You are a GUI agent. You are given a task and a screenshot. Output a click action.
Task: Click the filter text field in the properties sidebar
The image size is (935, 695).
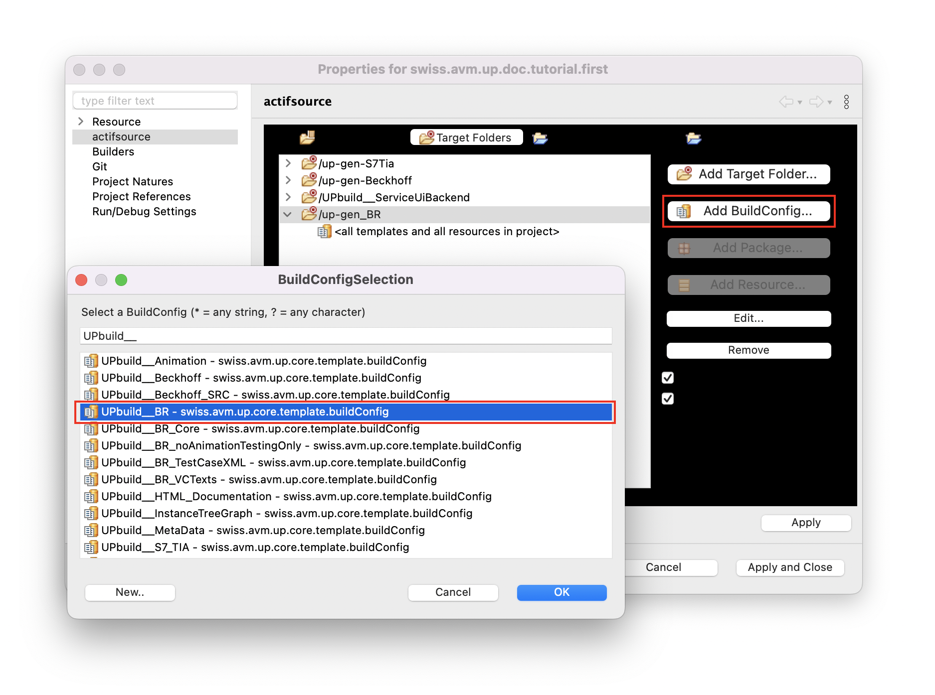[155, 100]
